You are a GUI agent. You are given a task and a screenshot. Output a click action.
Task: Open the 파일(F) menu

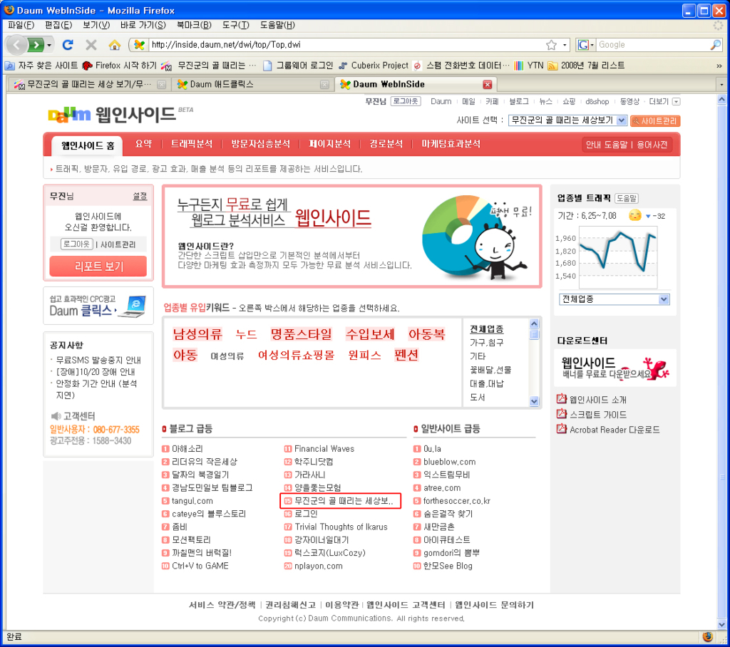click(21, 25)
